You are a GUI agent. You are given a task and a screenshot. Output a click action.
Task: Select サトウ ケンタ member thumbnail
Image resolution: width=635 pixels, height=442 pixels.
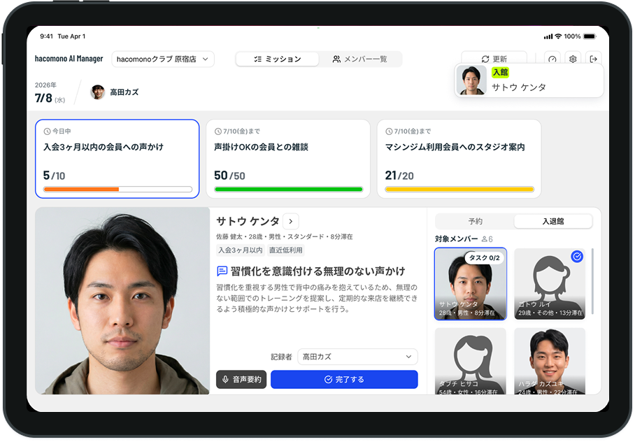click(471, 284)
